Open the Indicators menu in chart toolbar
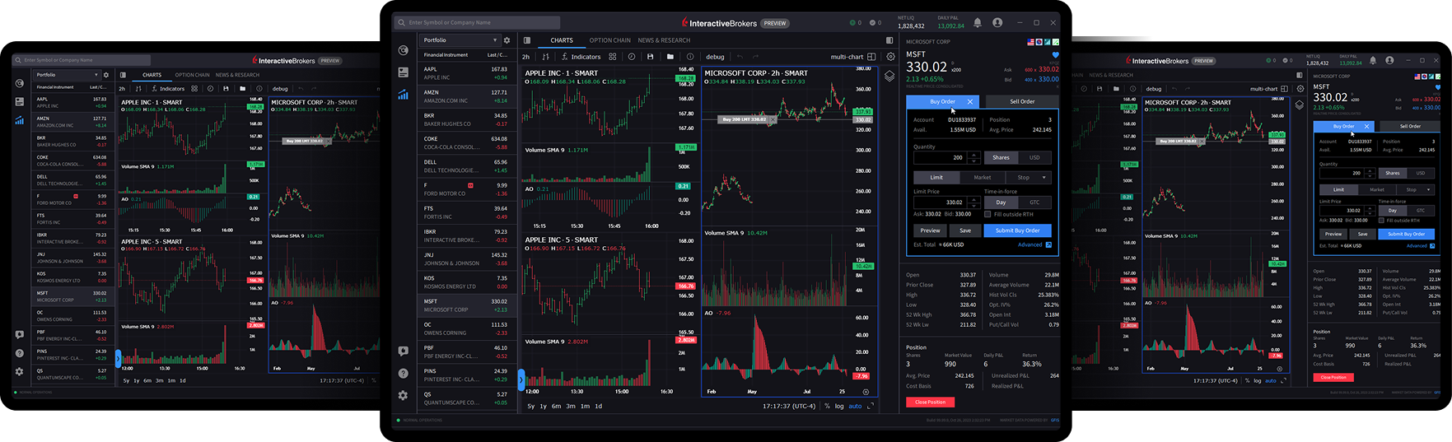This screenshot has width=1452, height=442. click(581, 57)
